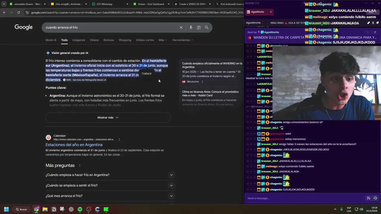
Task: Open Calendarr result options menu
Action: point(119,139)
